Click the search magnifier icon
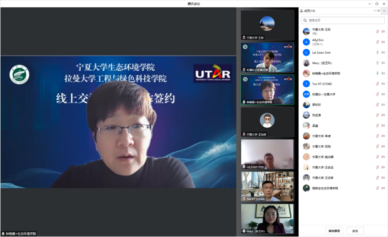Image resolution: width=388 pixels, height=237 pixels. [305, 21]
